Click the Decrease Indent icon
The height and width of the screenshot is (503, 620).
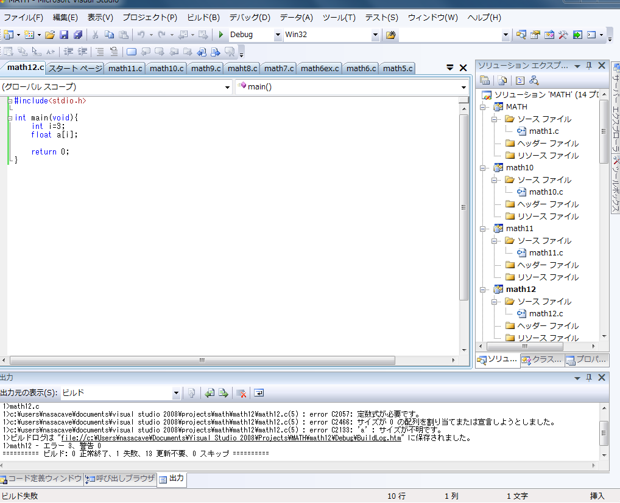[68, 52]
